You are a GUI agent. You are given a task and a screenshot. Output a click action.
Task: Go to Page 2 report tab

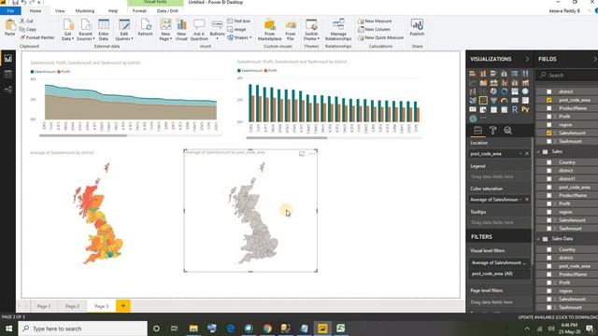click(73, 306)
